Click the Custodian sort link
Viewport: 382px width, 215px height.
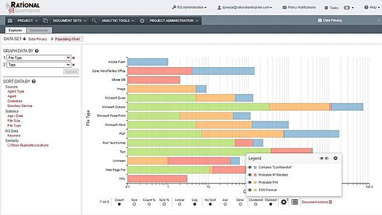(15, 101)
